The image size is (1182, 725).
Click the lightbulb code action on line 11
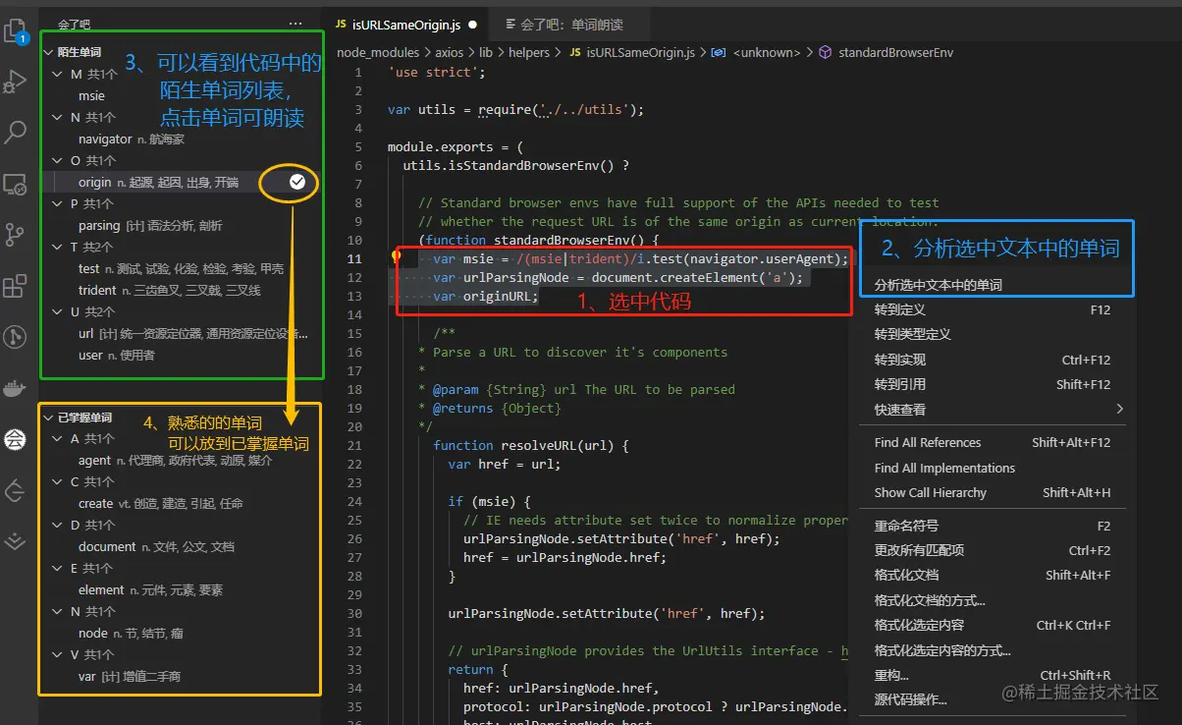click(x=397, y=257)
